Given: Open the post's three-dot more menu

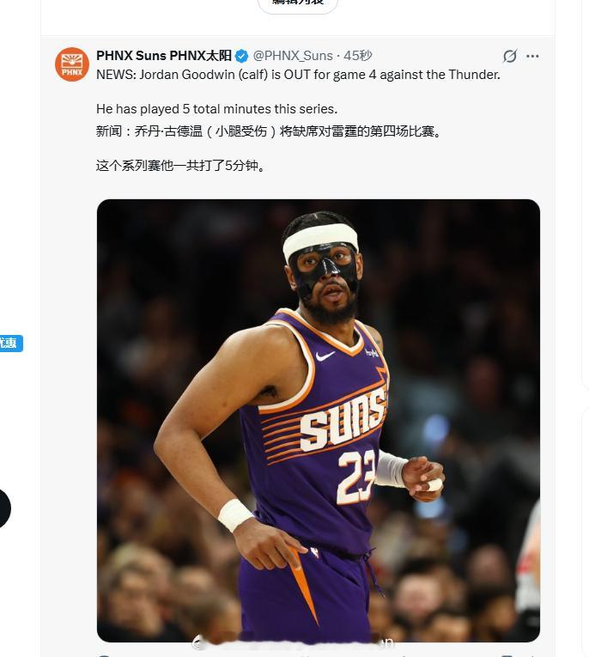Looking at the screenshot, I should click(x=532, y=56).
